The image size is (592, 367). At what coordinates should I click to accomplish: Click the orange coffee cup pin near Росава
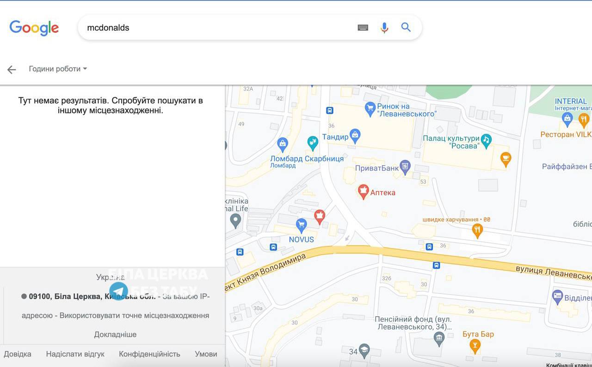[x=506, y=159]
